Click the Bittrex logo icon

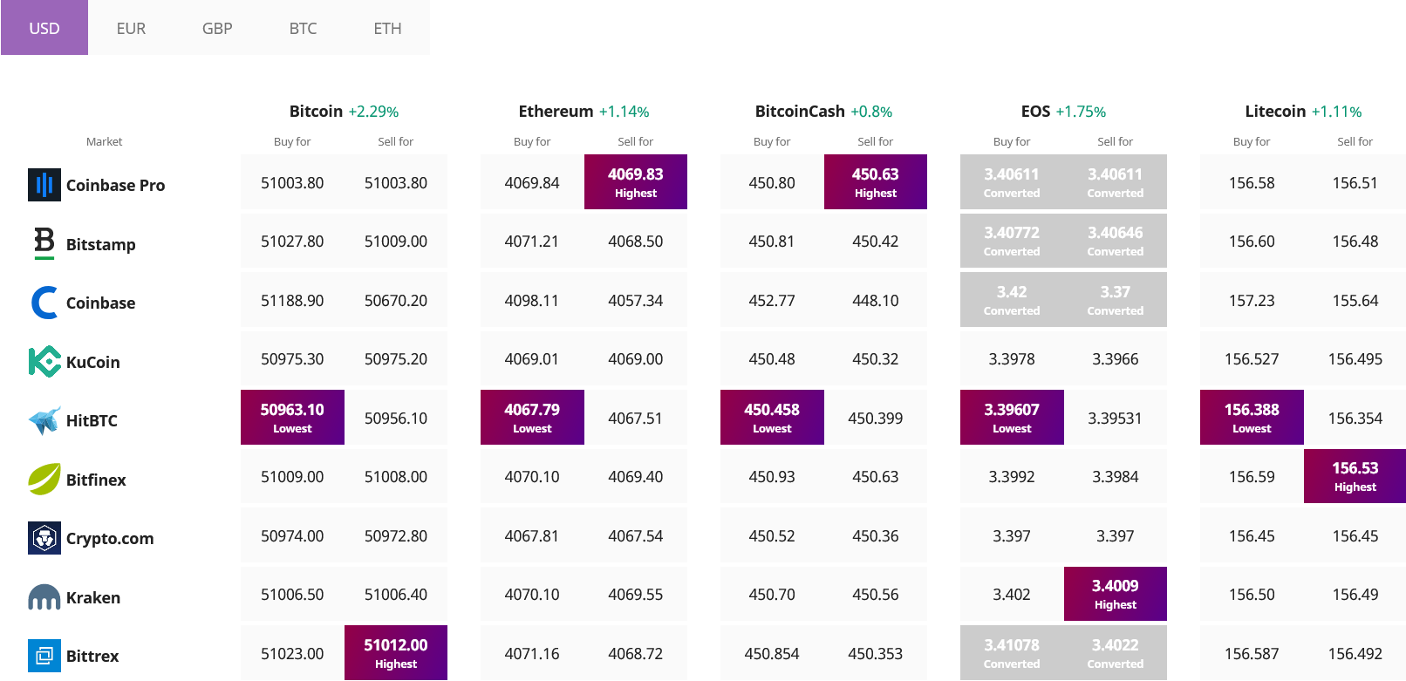pos(44,656)
